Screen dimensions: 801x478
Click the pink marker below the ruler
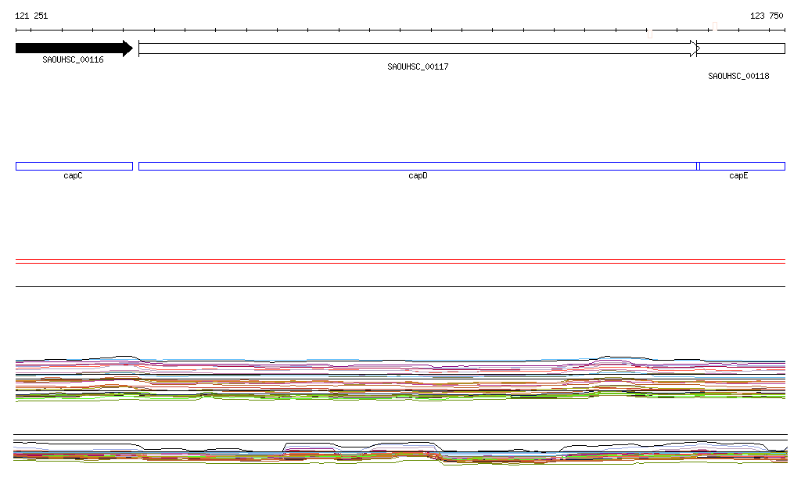(x=649, y=34)
